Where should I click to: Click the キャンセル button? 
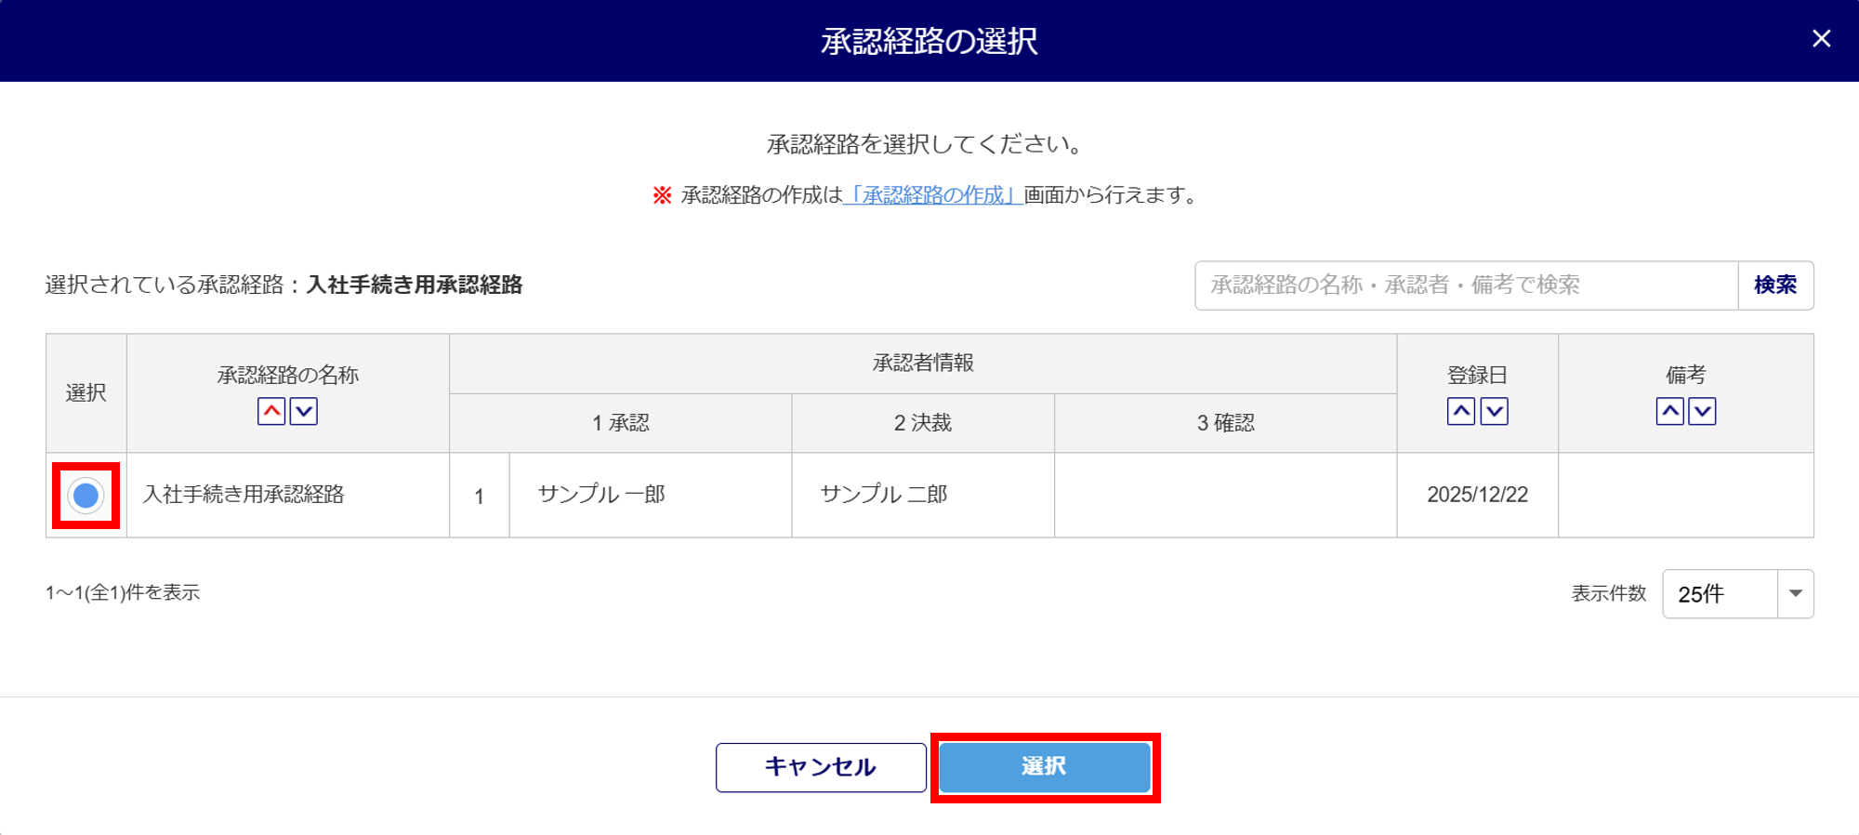point(821,767)
